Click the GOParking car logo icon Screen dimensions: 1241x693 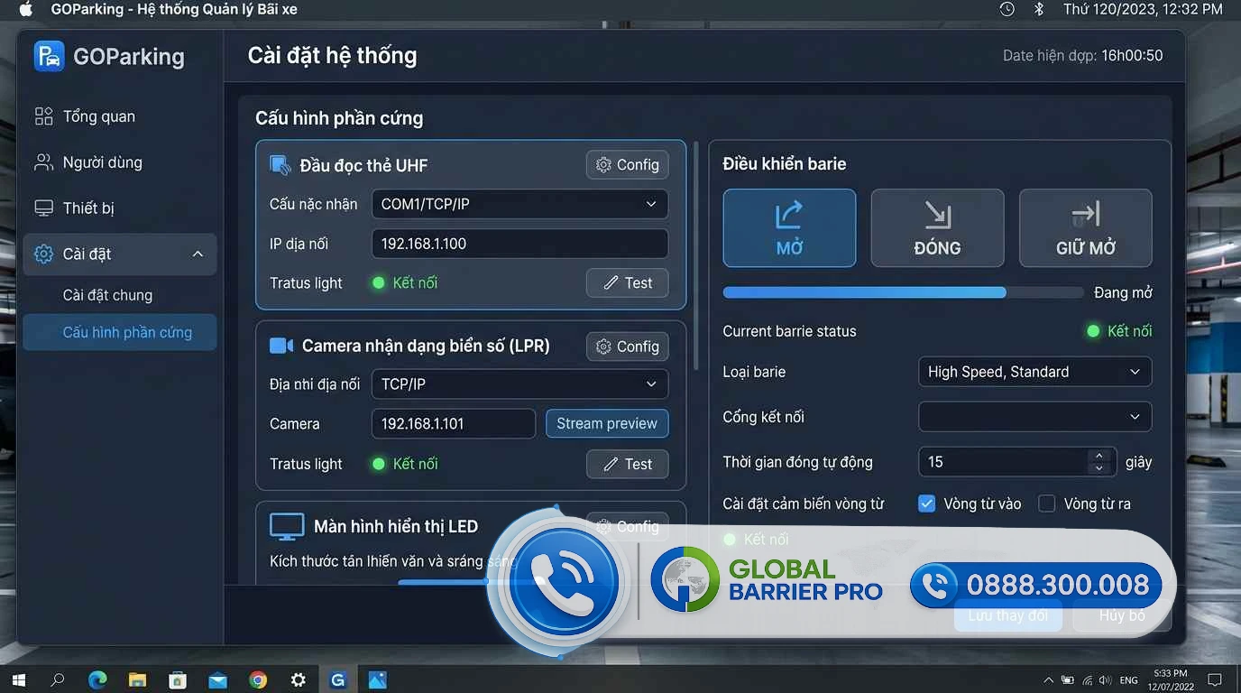click(49, 56)
